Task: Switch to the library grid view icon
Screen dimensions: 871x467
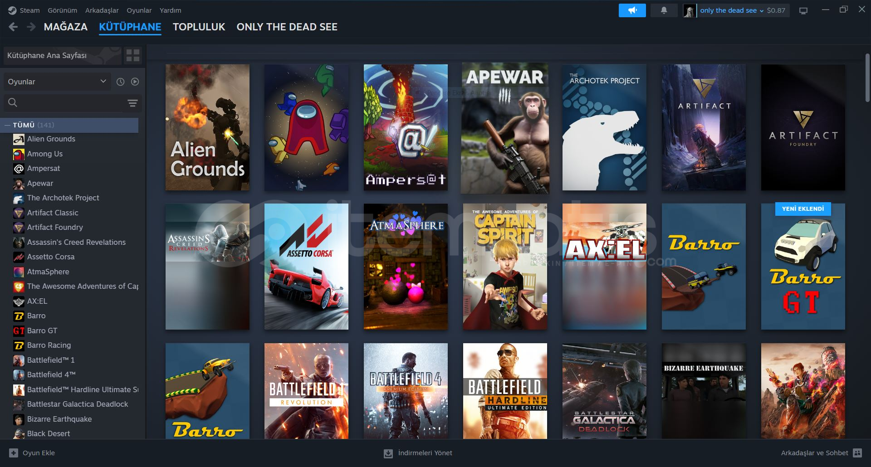Action: coord(133,55)
